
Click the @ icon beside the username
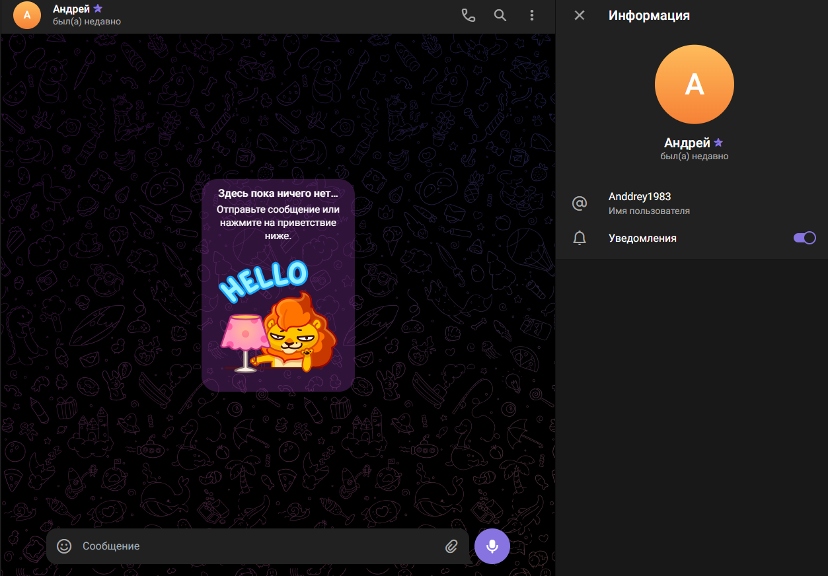(580, 203)
